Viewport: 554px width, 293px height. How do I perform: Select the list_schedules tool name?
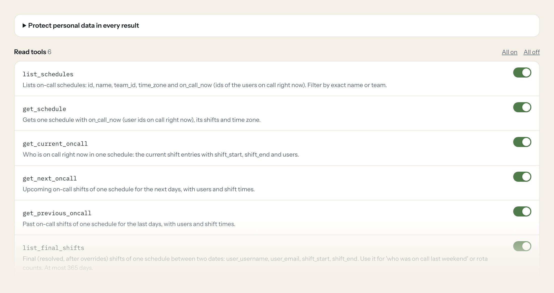[x=48, y=74]
